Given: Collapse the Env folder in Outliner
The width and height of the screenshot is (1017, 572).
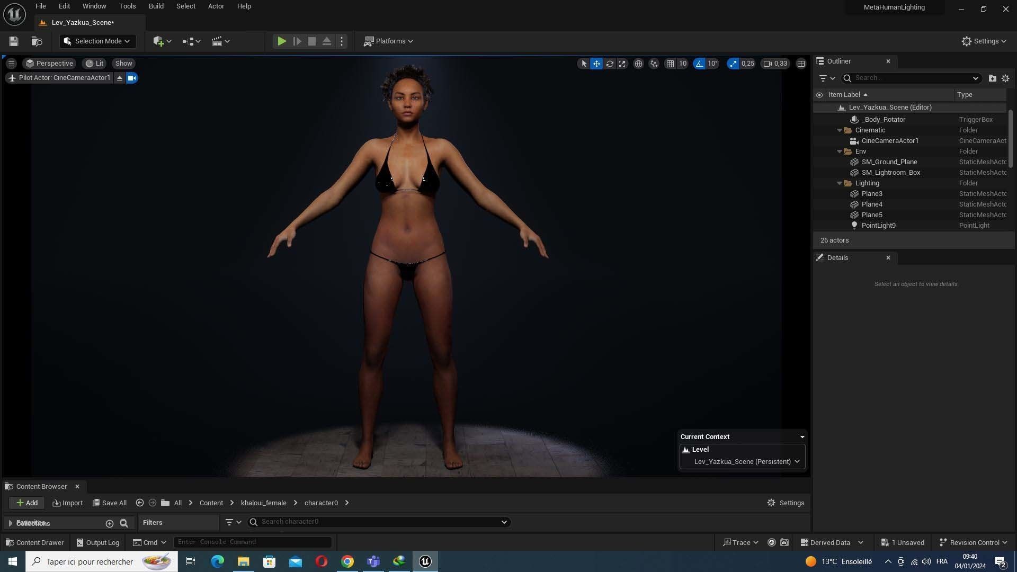Looking at the screenshot, I should (x=840, y=151).
